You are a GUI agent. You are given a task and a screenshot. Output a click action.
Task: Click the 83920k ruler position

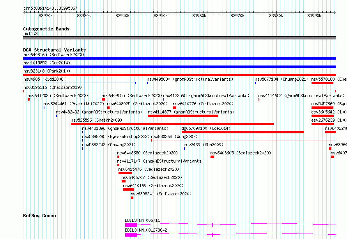coord(46,16)
